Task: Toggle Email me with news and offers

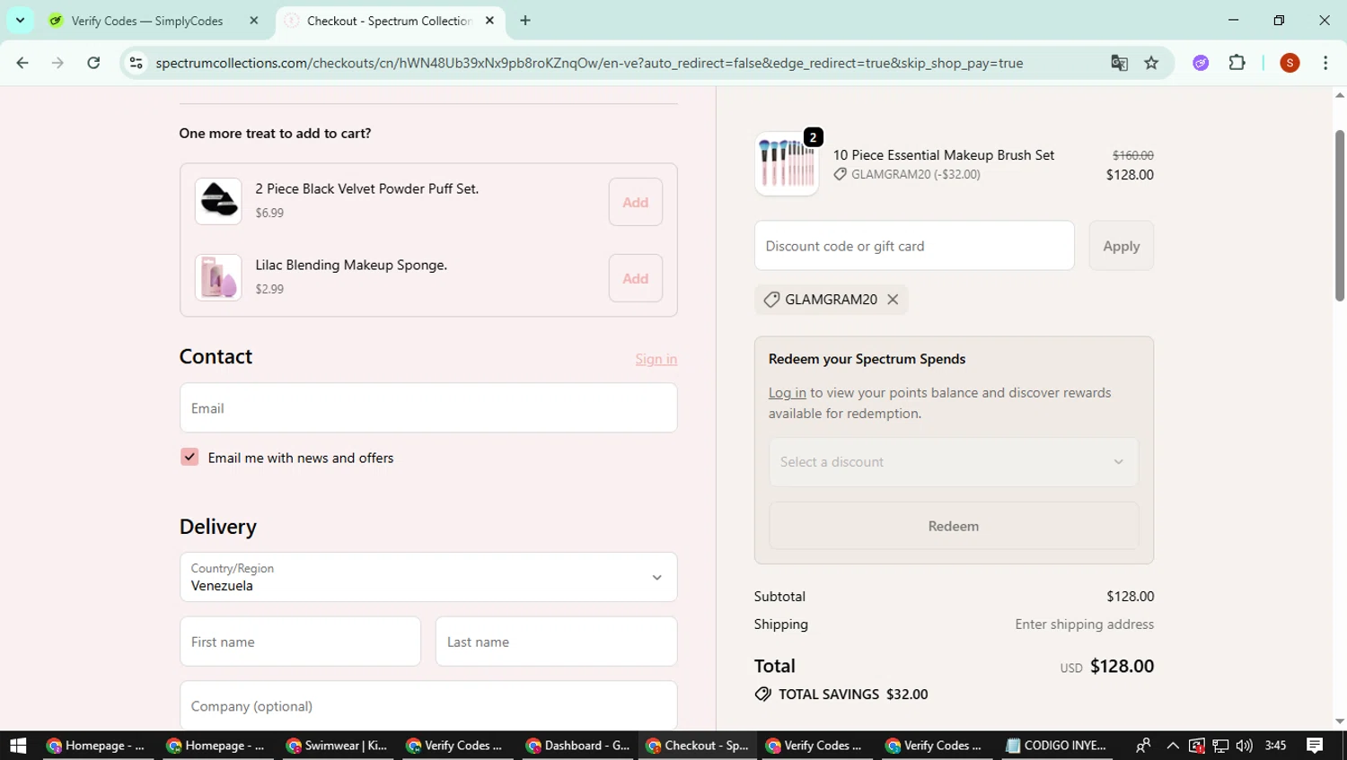Action: [189, 458]
